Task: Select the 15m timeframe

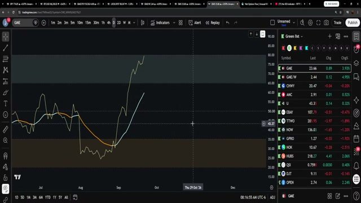Action: click(88, 23)
